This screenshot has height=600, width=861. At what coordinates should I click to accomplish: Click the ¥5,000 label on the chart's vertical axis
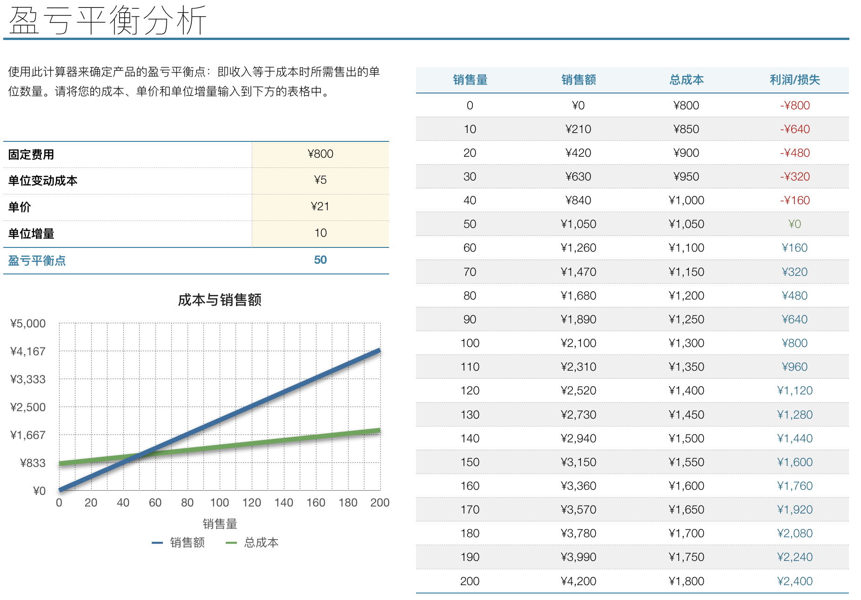28,324
